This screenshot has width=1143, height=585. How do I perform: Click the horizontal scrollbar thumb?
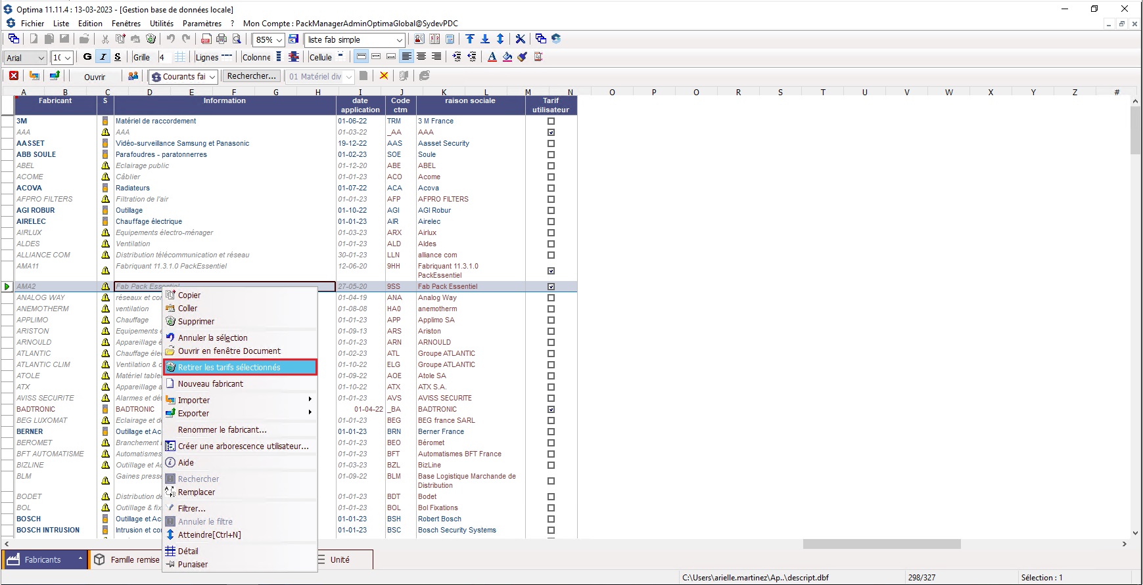tap(881, 544)
